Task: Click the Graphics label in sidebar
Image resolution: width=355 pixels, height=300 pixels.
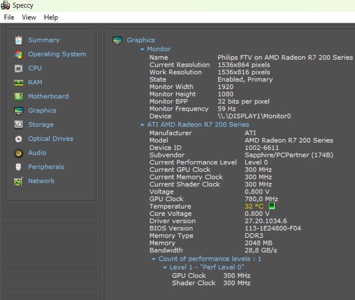Action: point(42,111)
